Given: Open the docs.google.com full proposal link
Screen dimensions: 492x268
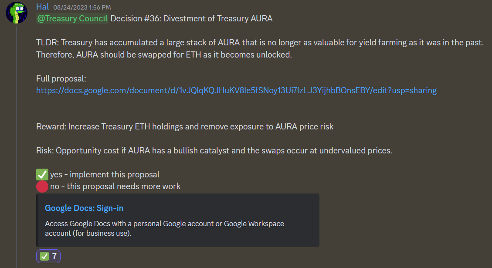Looking at the screenshot, I should coord(236,90).
